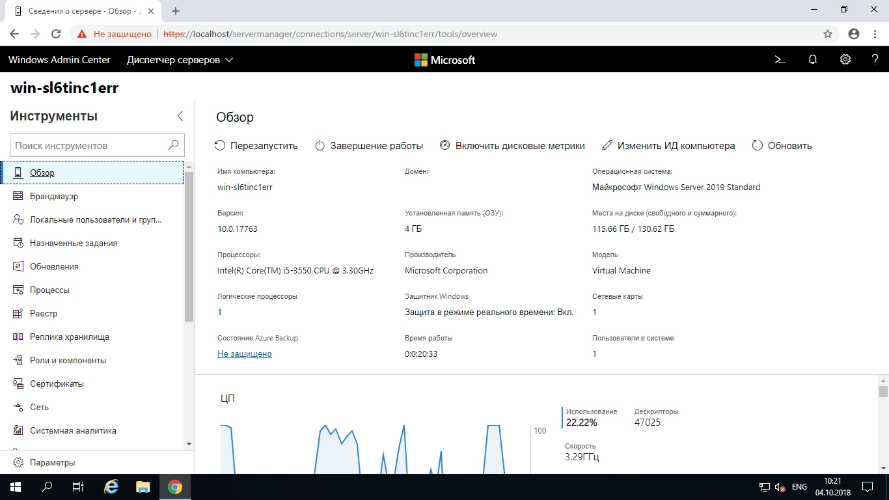Open the Windows Start button

click(x=15, y=487)
